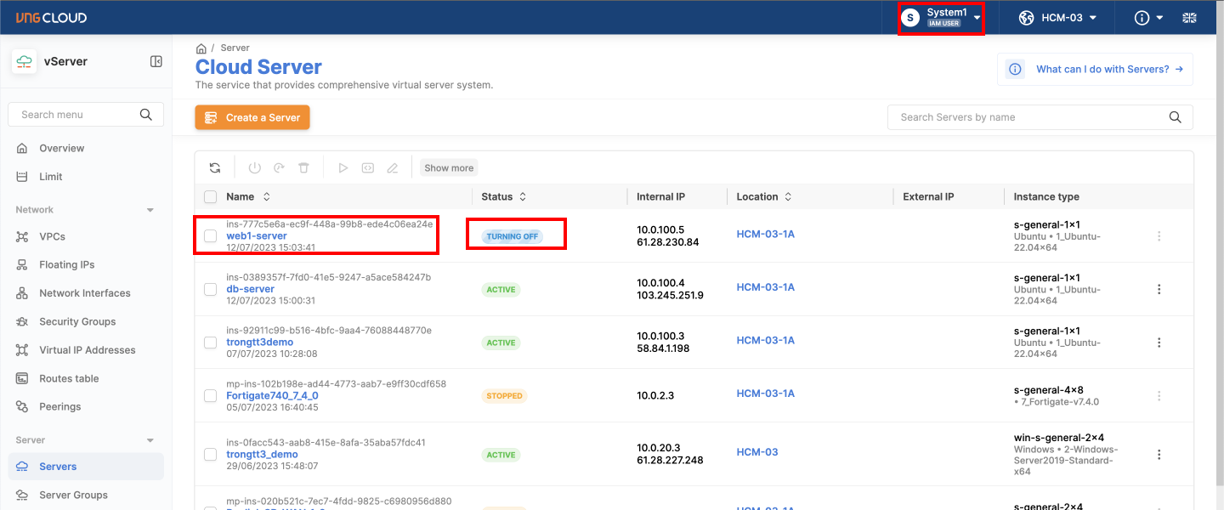Open Security Groups in sidebar menu
Image resolution: width=1224 pixels, height=510 pixels.
pos(76,321)
